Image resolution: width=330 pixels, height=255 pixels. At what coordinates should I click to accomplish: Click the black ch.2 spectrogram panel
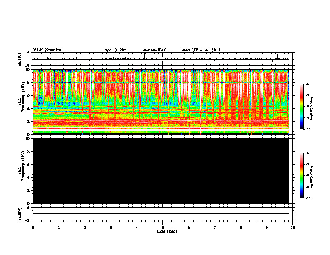click(161, 171)
